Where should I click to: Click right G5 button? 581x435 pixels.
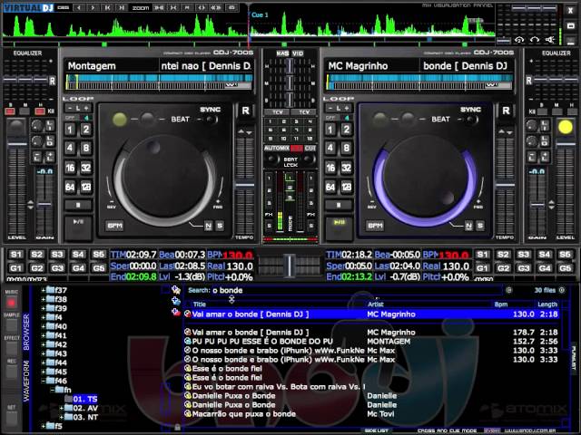[565, 268]
